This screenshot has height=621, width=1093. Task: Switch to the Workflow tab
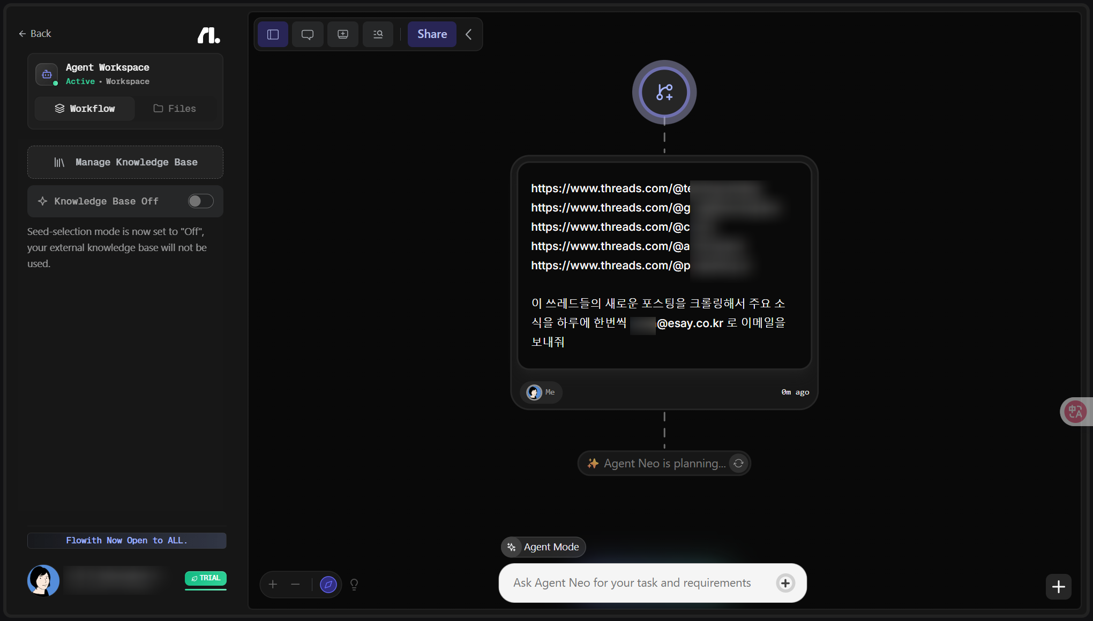point(85,109)
